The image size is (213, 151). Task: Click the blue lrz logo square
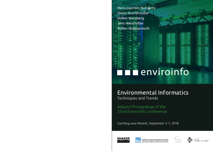coord(138,140)
